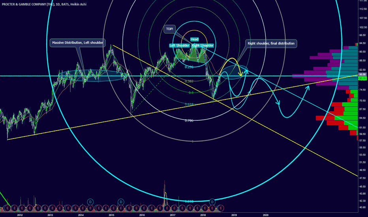Click the 'Right shoulder, final distribution' callout

click(x=271, y=43)
